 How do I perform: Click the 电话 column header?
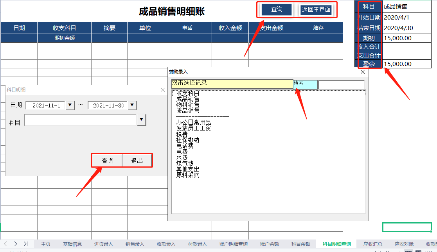coord(187,28)
